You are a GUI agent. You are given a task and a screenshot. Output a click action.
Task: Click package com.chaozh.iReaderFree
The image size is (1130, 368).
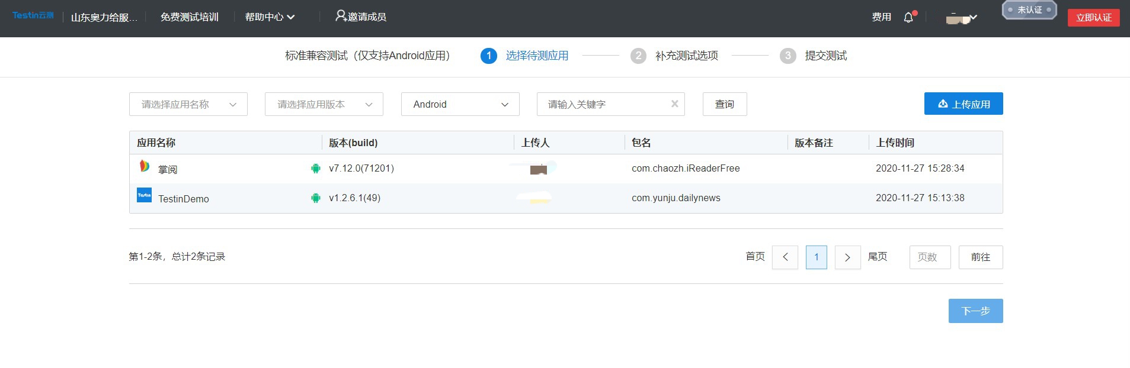point(686,169)
